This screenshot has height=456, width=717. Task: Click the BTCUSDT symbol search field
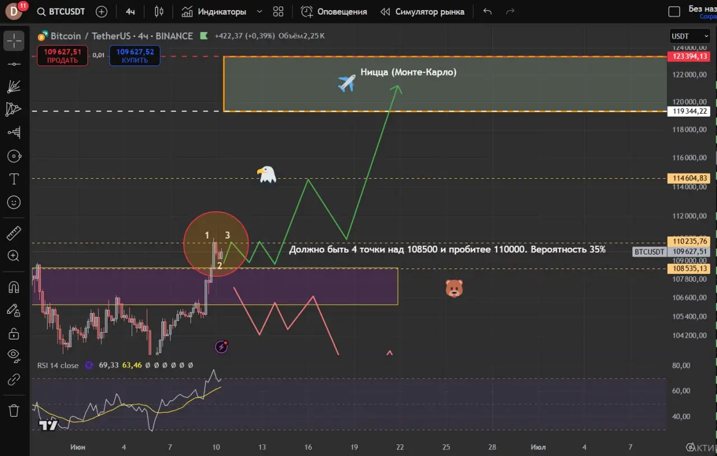[61, 12]
